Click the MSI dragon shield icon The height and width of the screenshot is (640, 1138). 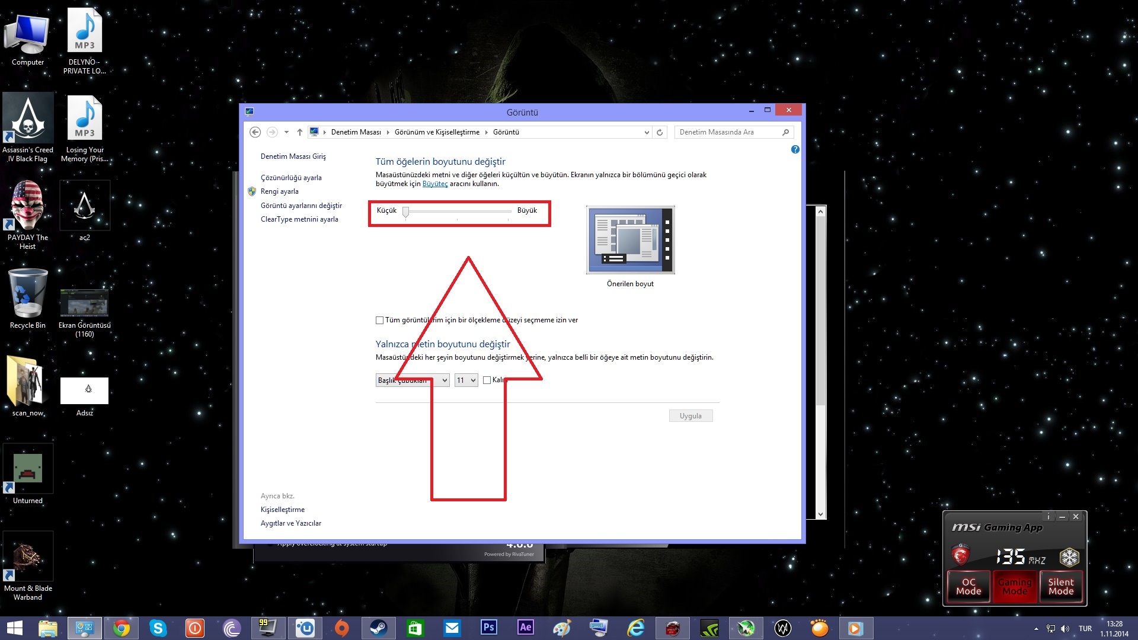(960, 555)
